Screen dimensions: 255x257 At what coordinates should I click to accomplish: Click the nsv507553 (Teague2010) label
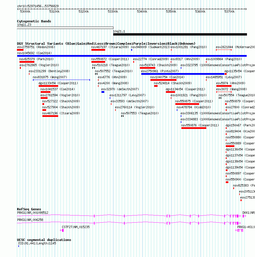coord(140,113)
